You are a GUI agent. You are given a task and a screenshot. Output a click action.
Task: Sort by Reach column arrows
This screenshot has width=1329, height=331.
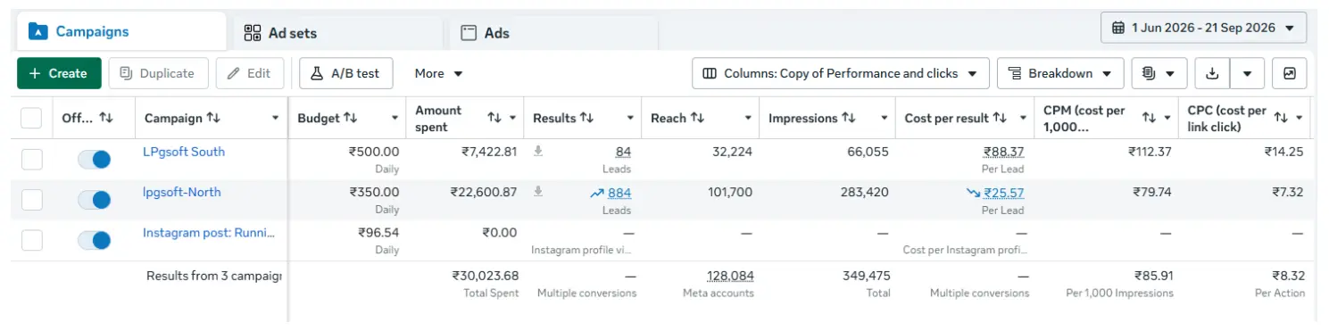click(697, 118)
